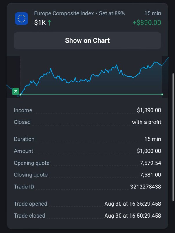Click the Europe Composite Index title text
The image size is (175, 233).
click(x=64, y=13)
